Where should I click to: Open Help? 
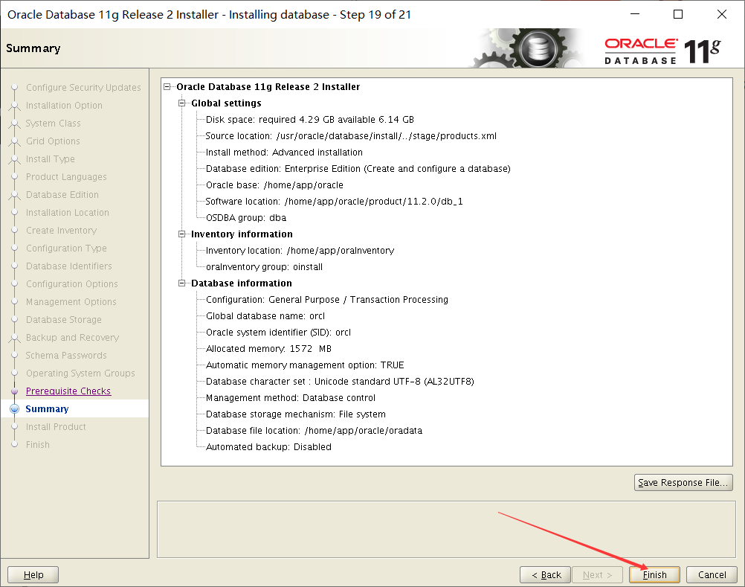33,574
